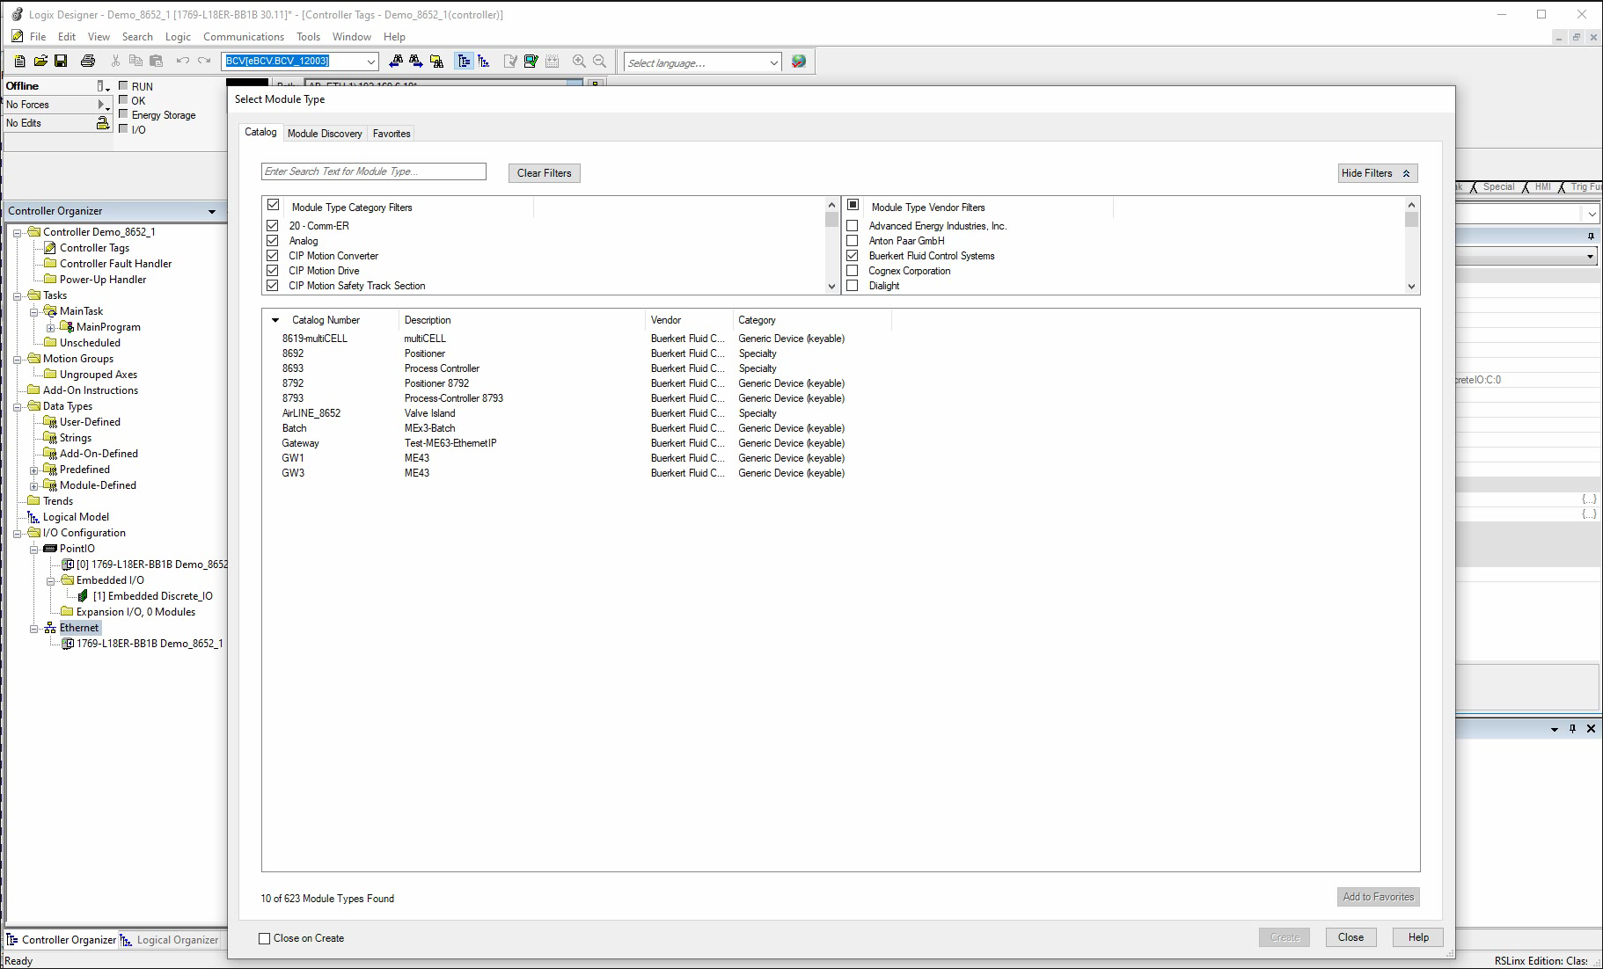Enable the Cognex Corporation vendor filter

click(852, 271)
